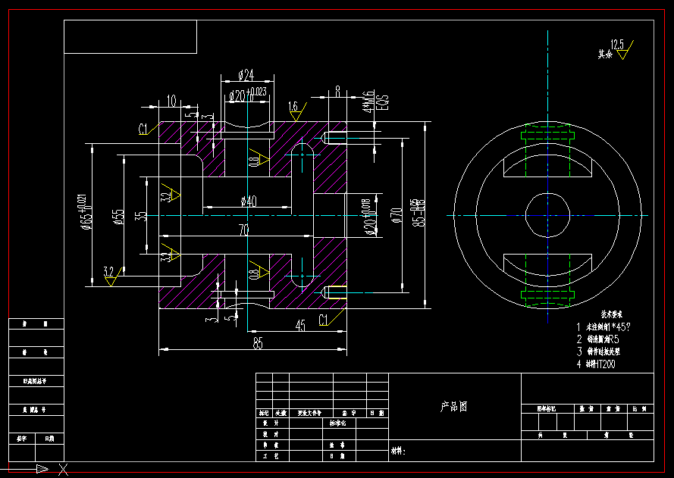Viewport: 674px width, 478px height.
Task: Click the 85 outer height toleranced dimension
Action: (x=419, y=213)
